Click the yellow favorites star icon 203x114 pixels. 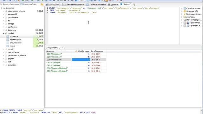click(42, 4)
